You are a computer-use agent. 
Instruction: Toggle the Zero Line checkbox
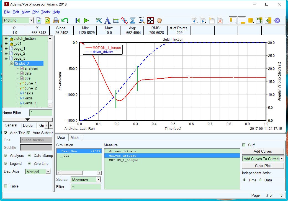[29, 163]
